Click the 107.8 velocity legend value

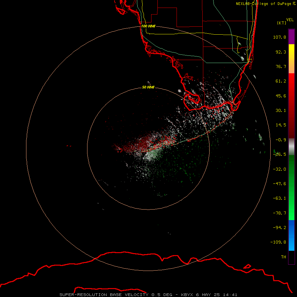point(280,37)
